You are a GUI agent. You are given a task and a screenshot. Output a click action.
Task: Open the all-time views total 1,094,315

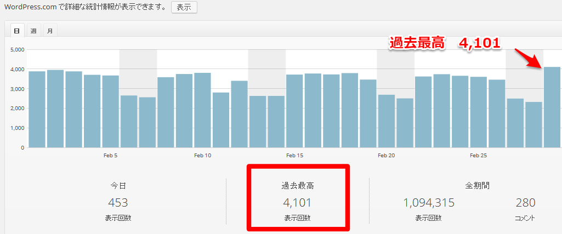click(429, 203)
